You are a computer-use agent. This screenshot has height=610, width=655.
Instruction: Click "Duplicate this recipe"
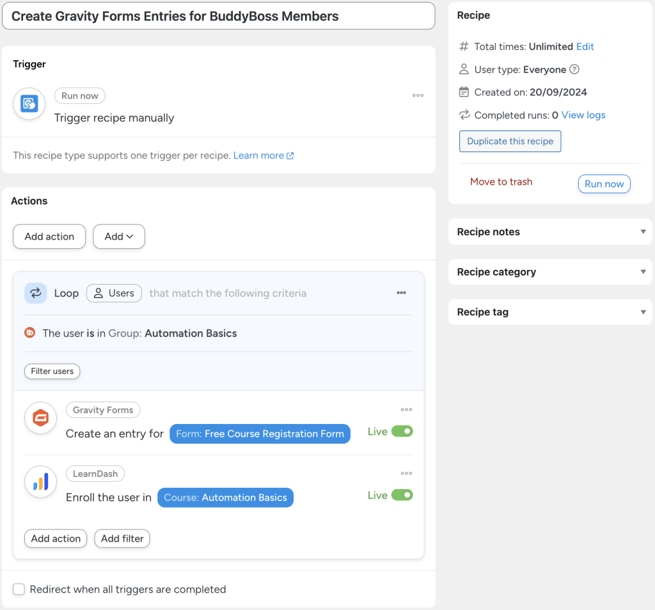(x=510, y=141)
